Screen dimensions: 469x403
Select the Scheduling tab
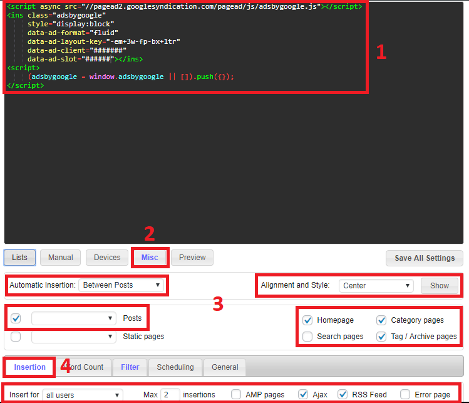[175, 367]
